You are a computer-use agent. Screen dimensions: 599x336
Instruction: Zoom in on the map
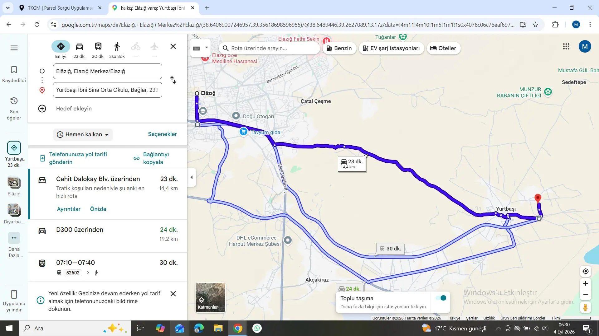point(586,283)
